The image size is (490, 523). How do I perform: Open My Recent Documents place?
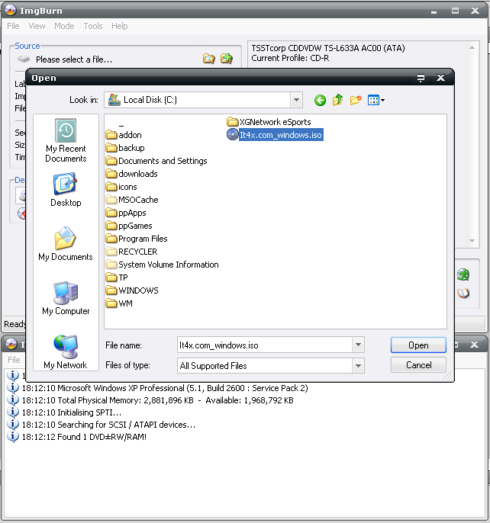click(66, 140)
